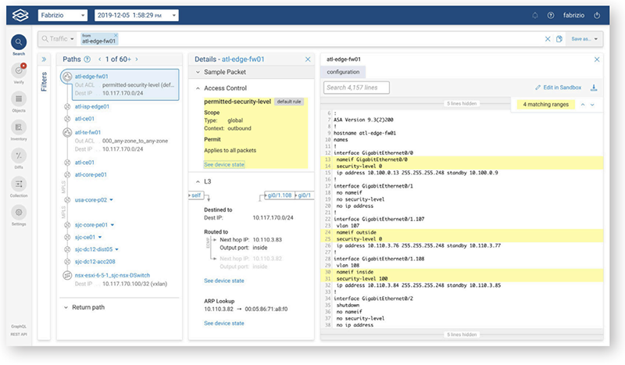Screen dimensions: 625x365
Task: Download the configuration file
Action: coord(594,88)
